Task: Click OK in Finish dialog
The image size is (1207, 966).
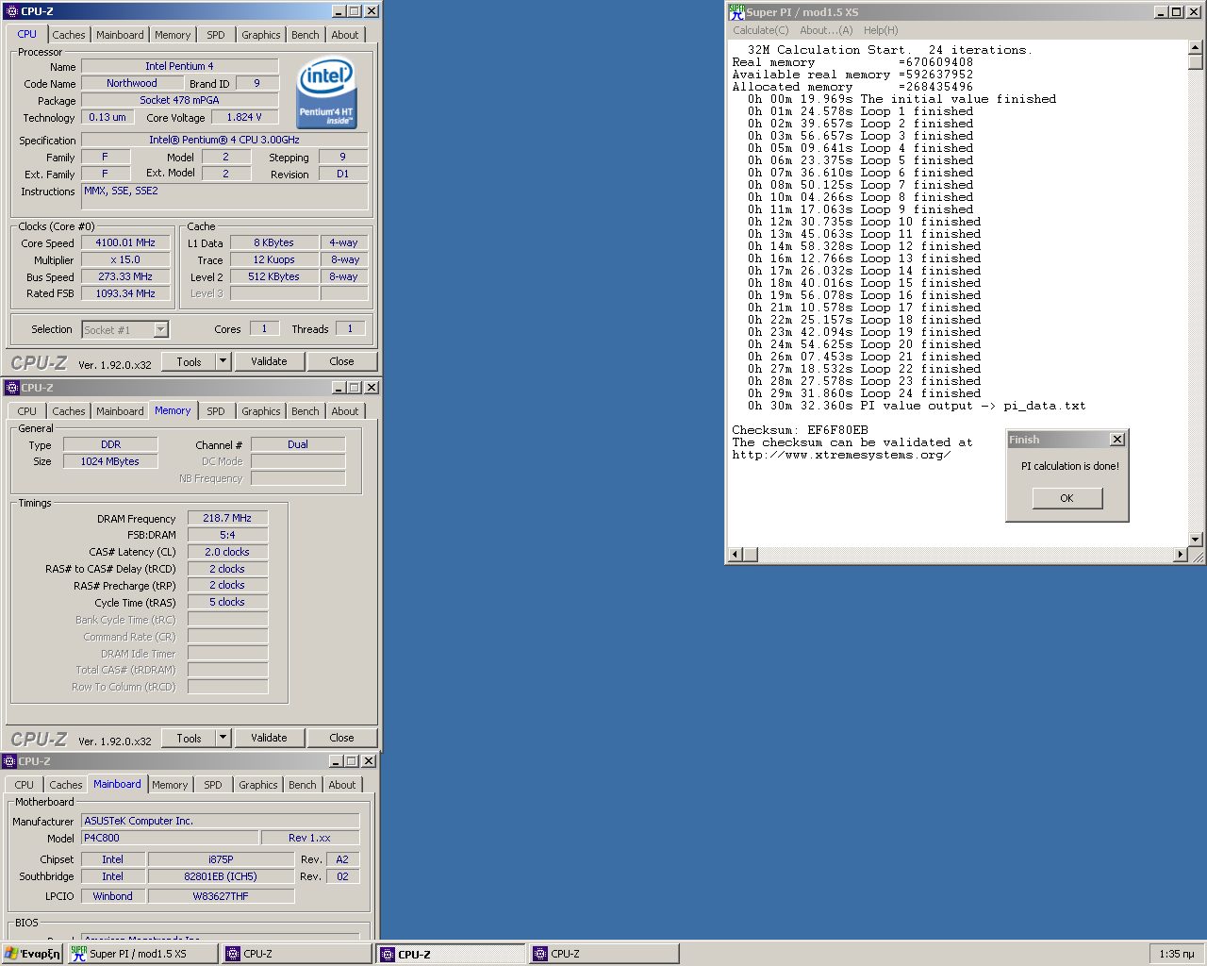Action: click(x=1067, y=498)
